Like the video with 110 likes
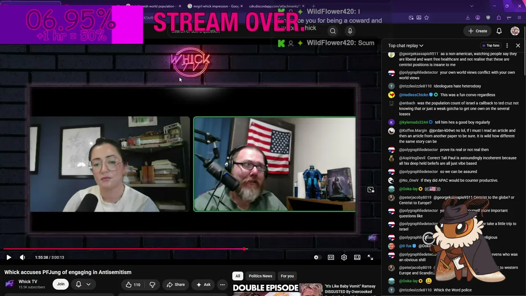 click(133, 284)
